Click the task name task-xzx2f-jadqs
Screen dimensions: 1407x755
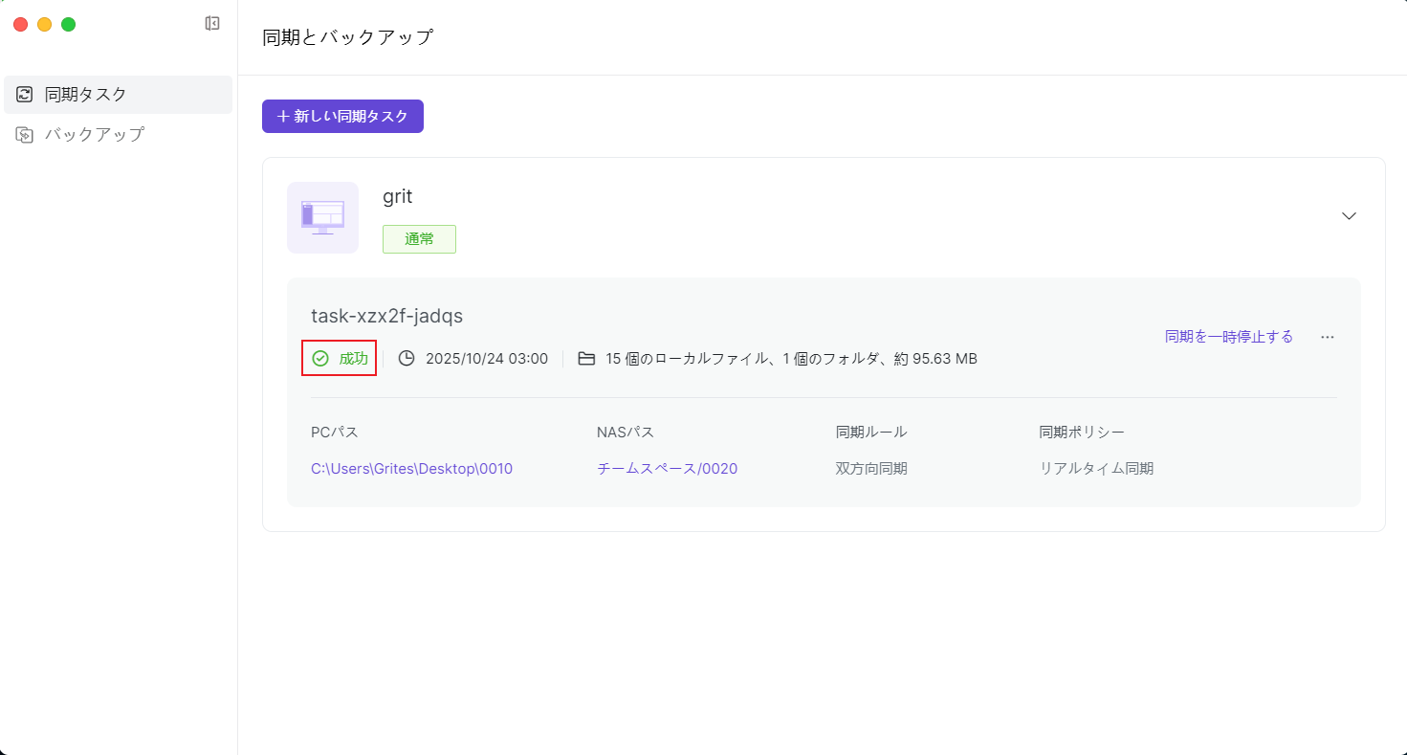coord(386,316)
